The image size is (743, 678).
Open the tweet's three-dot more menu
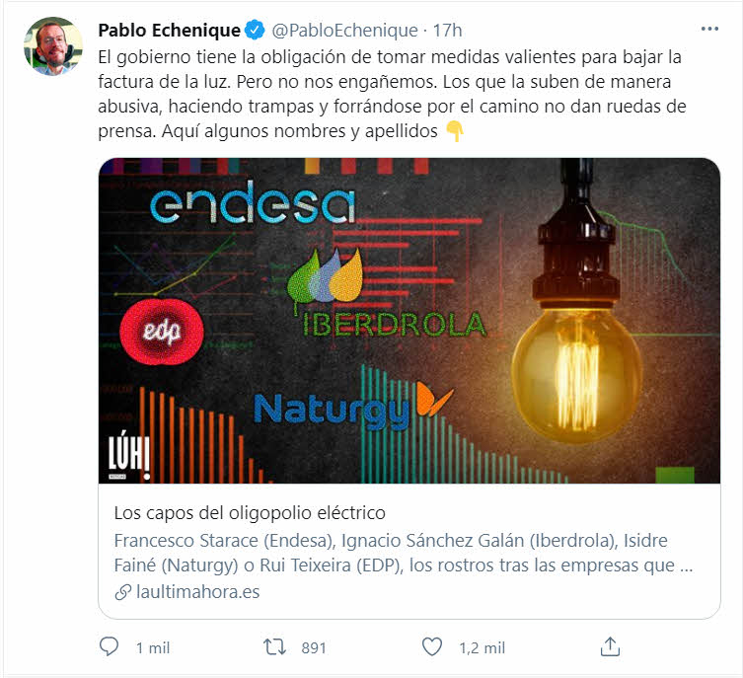pos(709,30)
